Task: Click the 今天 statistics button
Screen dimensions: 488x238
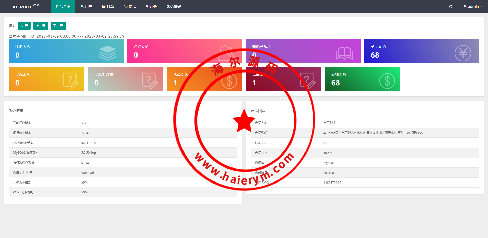Action: tap(24, 26)
